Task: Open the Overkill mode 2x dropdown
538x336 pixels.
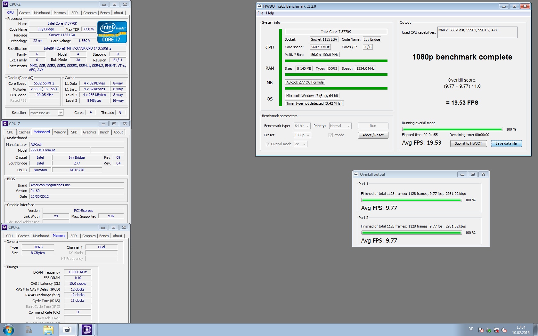Action: point(300,144)
